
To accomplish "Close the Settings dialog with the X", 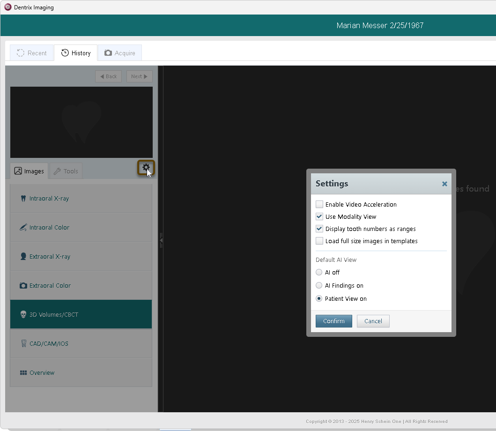I will coord(444,184).
